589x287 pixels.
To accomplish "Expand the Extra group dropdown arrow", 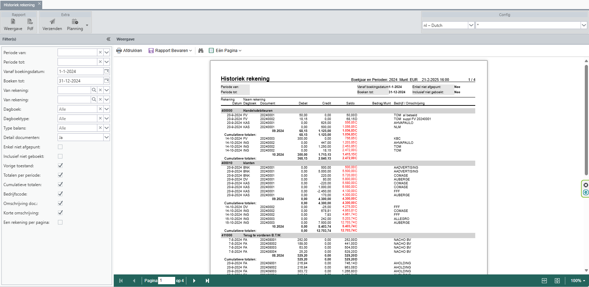I will pos(87,25).
